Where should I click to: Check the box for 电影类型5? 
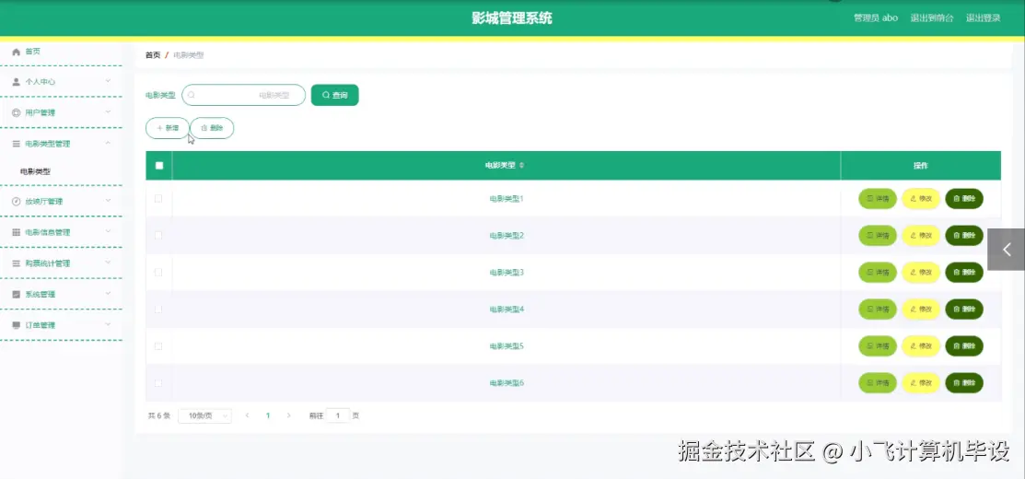pos(158,346)
